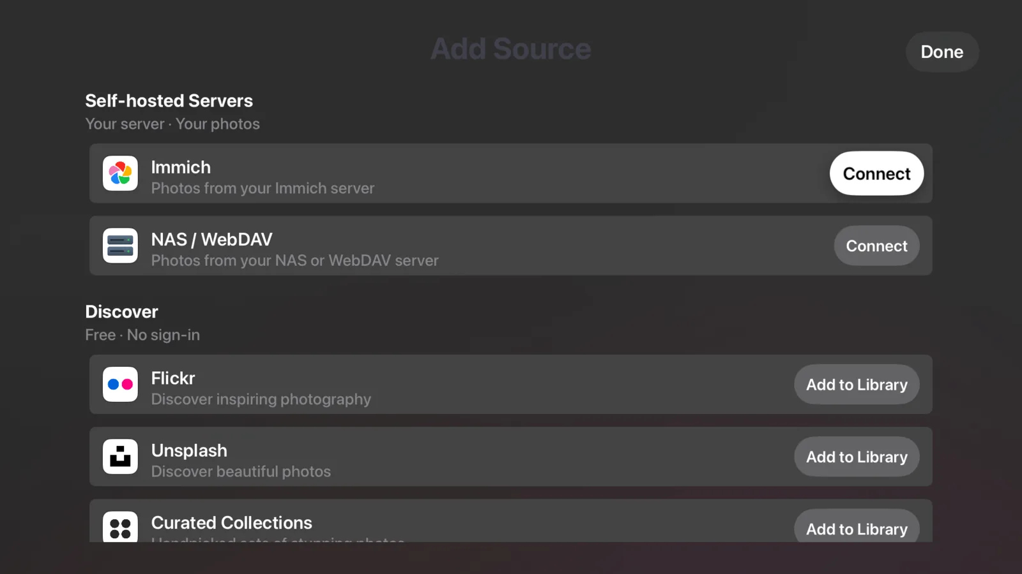Click the Immich pinwheel icon
This screenshot has width=1022, height=574.
120,173
